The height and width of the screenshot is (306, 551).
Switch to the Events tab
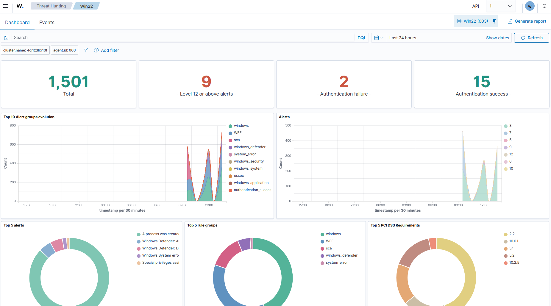tap(47, 22)
